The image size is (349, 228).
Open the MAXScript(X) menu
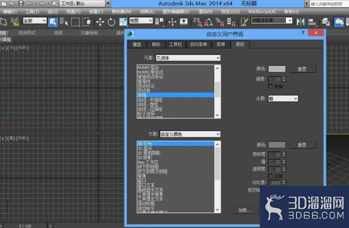click(262, 12)
